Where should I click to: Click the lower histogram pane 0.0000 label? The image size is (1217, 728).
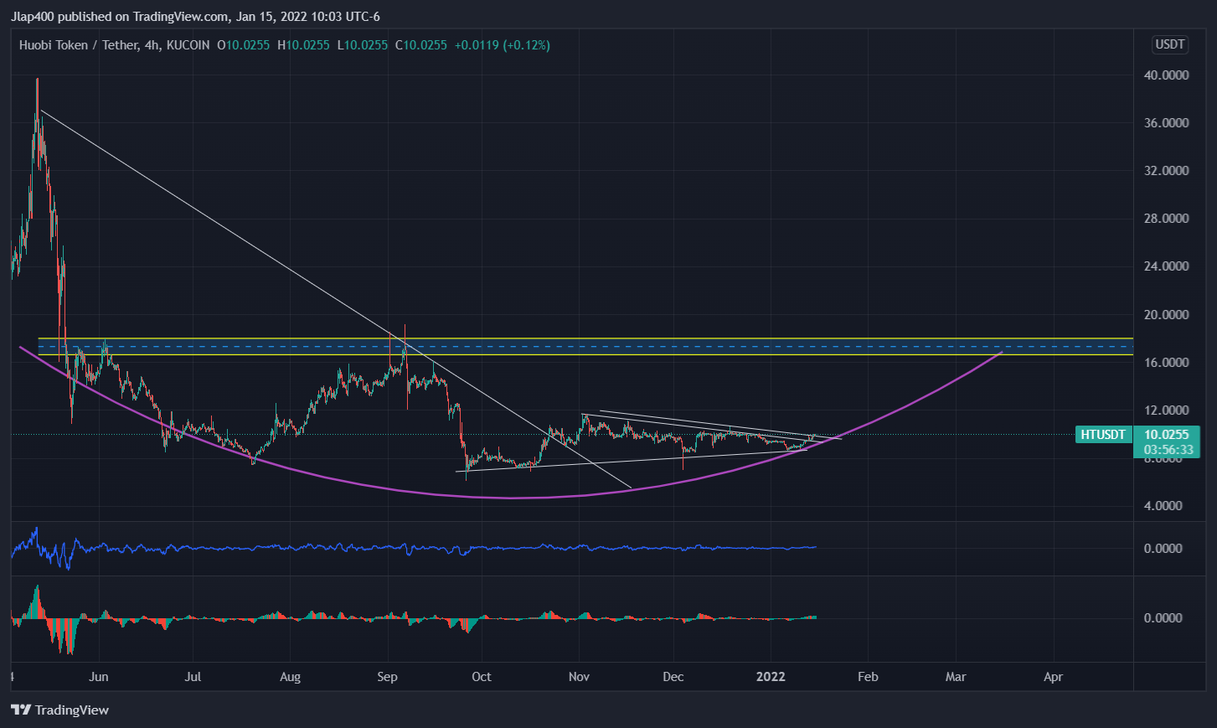coord(1163,617)
